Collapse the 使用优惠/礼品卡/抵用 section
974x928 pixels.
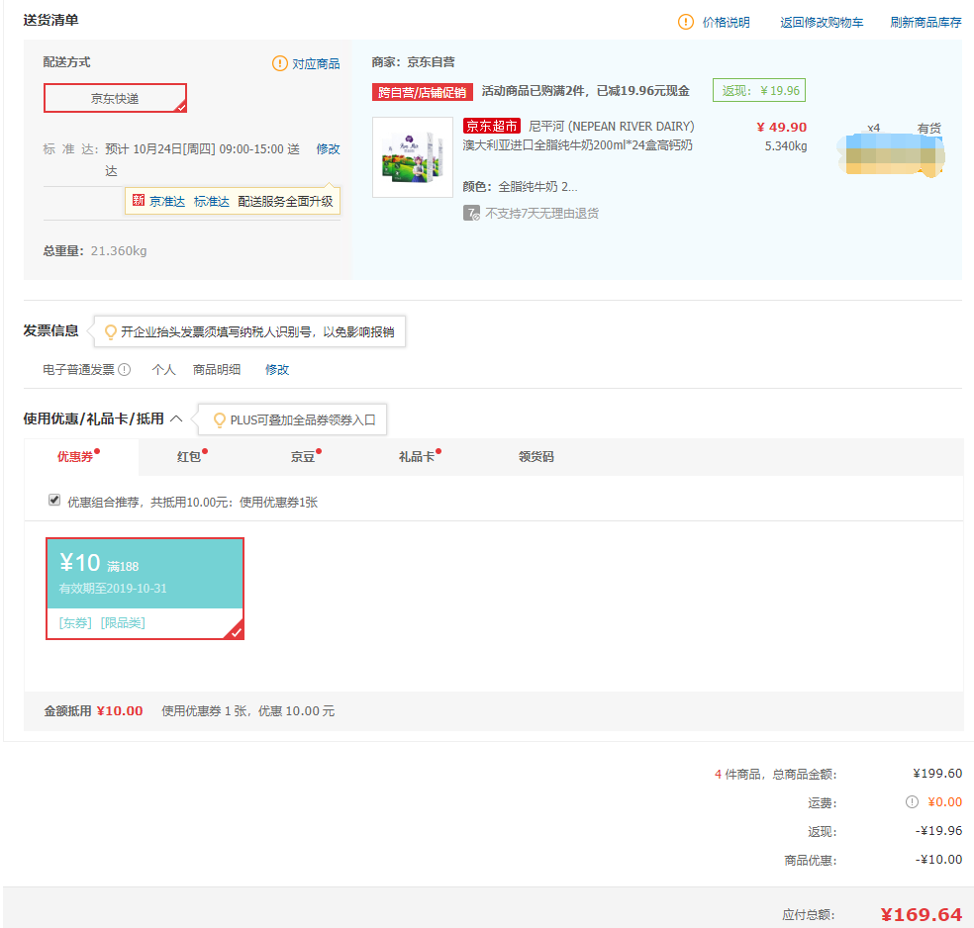coord(176,418)
